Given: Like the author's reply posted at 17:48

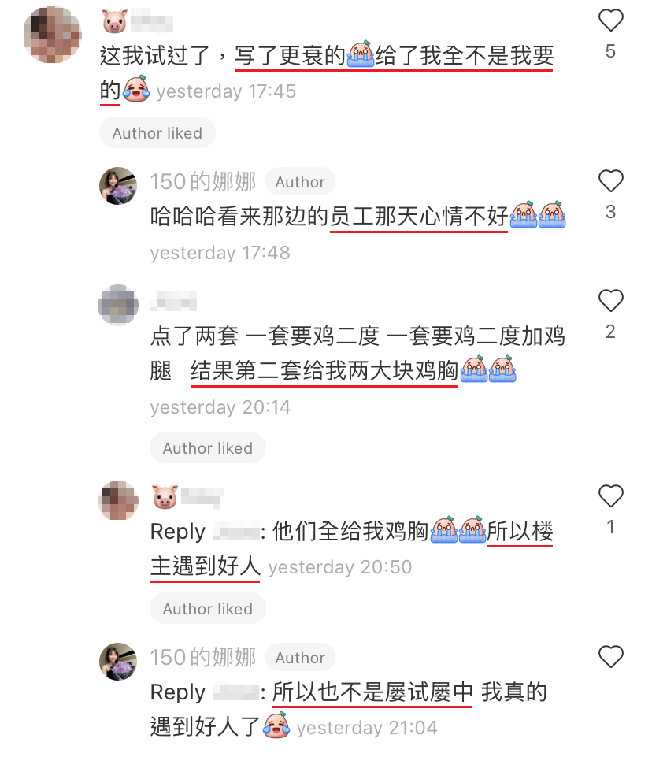Looking at the screenshot, I should (x=610, y=181).
